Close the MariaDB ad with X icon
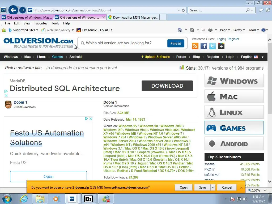272x204 pixels. coord(6,95)
